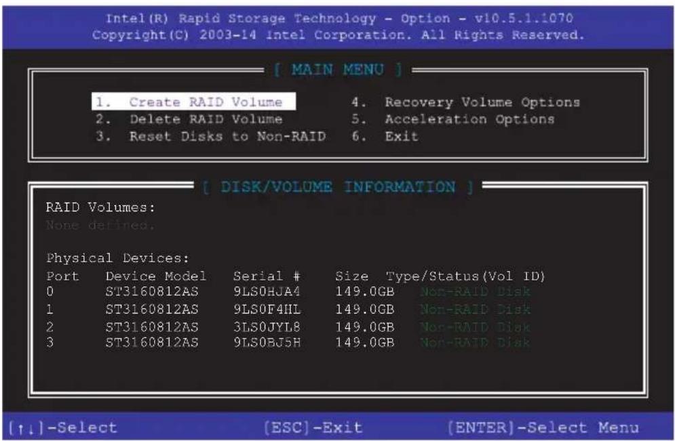Open Recovery Volume Options

(465, 102)
